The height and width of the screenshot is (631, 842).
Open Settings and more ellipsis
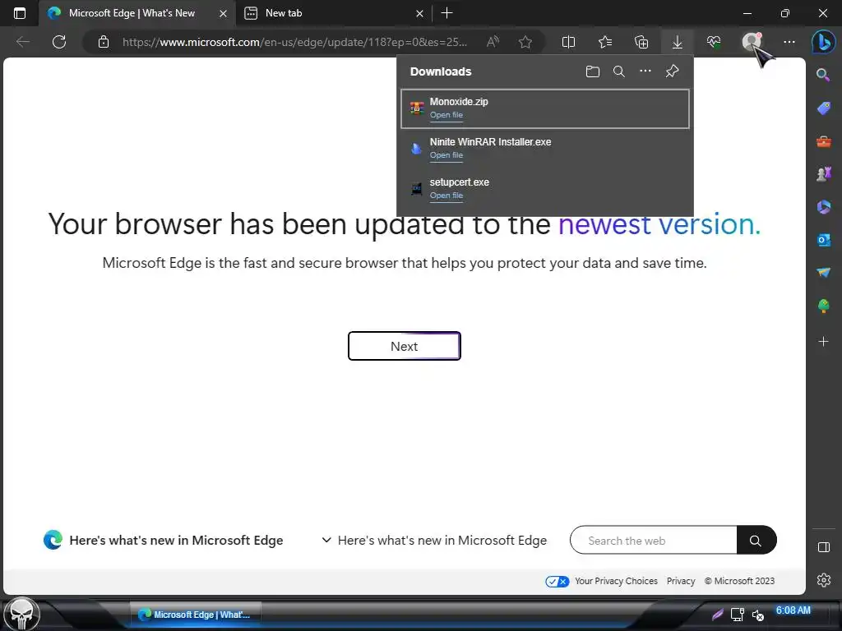pos(789,42)
